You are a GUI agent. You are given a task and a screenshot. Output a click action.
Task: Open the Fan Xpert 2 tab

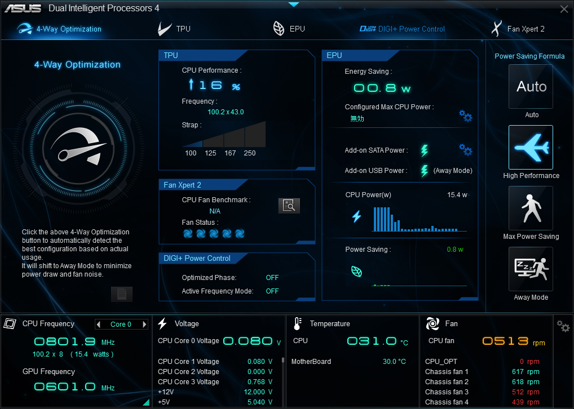tap(518, 29)
